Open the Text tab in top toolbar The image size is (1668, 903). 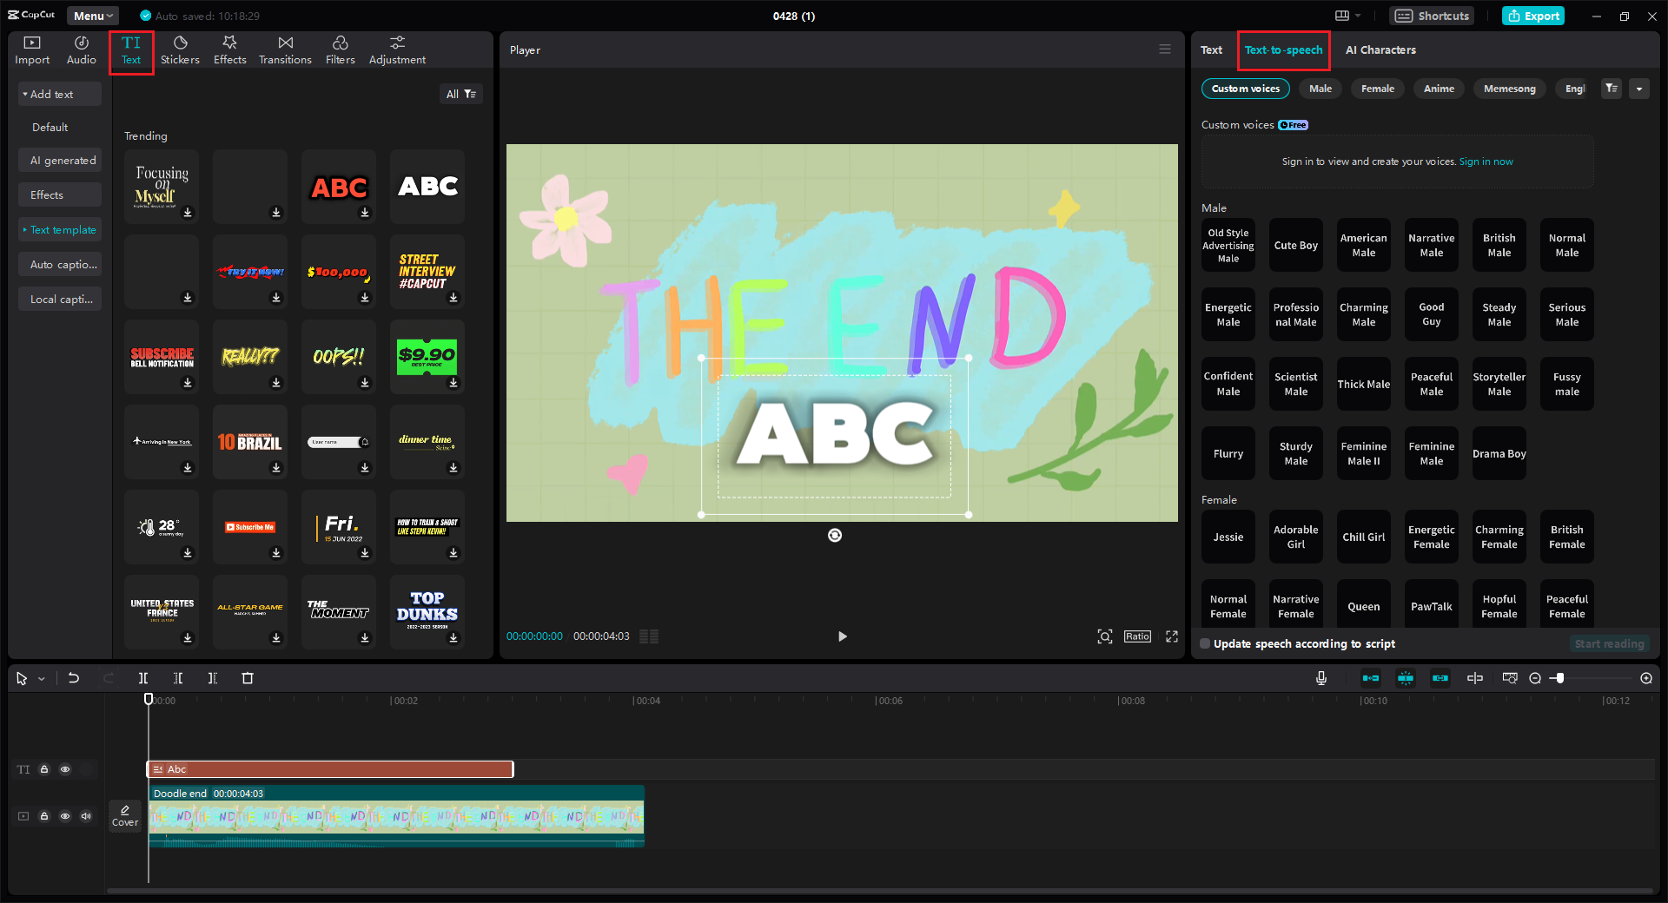pyautogui.click(x=131, y=51)
